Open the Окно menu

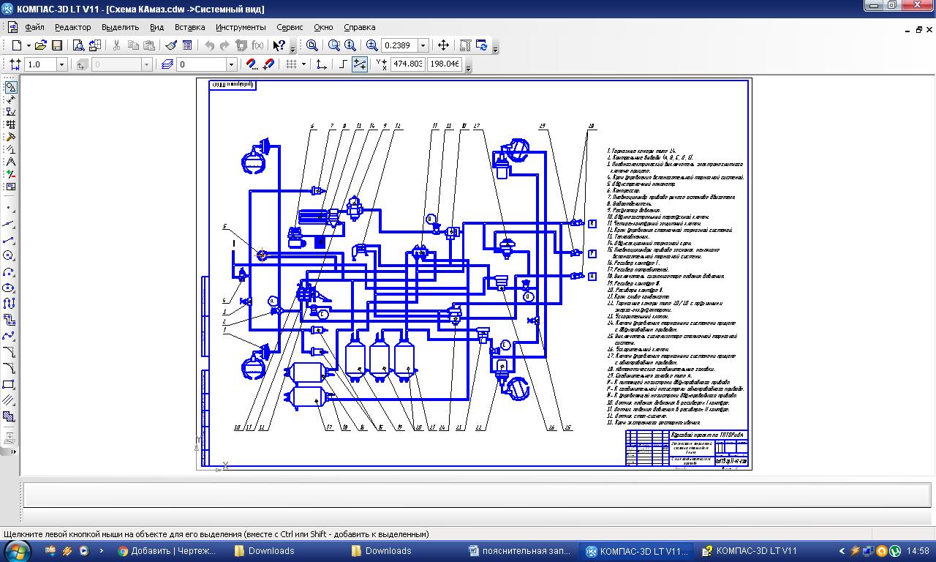(323, 27)
